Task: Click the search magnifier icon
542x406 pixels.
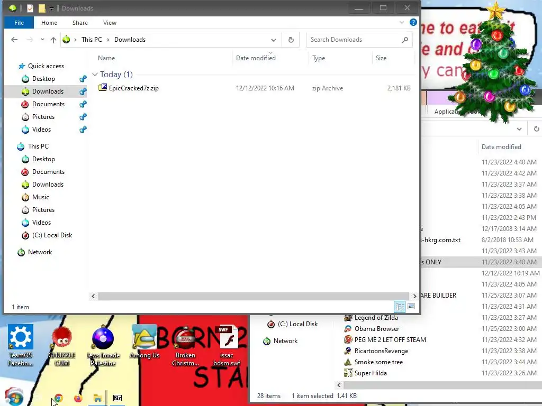Action: click(405, 40)
